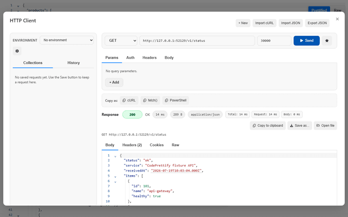The height and width of the screenshot is (217, 348).
Task: Close the HTTP Client dialog
Action: [337, 19]
